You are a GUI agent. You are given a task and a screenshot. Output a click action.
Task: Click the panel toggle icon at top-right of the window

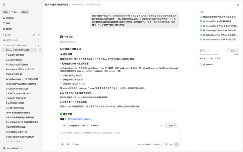point(238,5)
